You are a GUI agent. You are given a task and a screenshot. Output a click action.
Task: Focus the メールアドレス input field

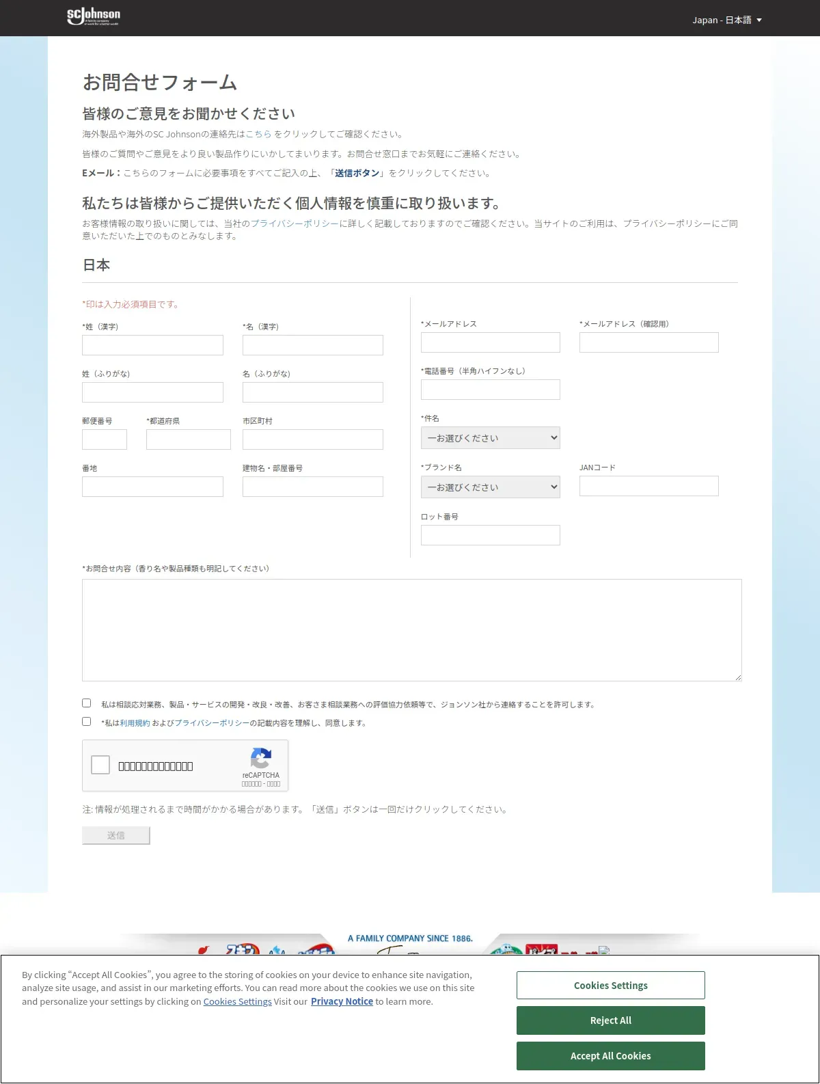point(491,342)
